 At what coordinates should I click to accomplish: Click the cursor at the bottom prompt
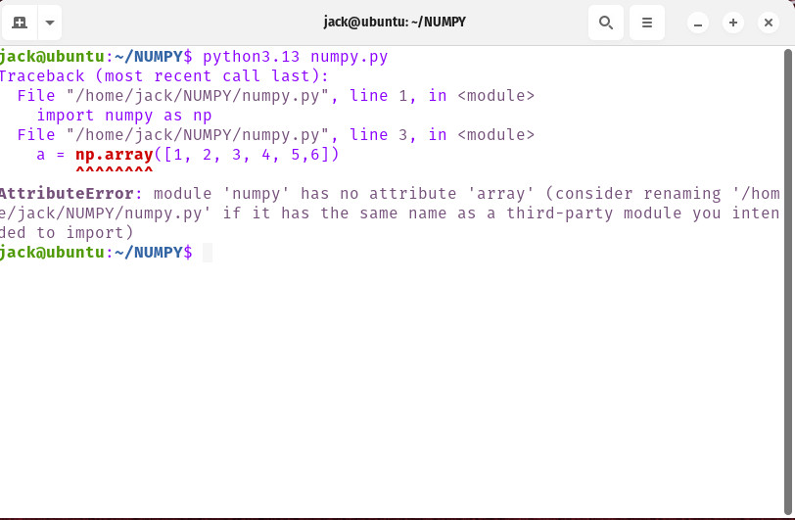(x=208, y=253)
